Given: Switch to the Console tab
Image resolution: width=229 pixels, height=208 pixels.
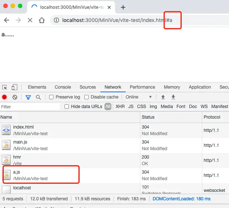Looking at the screenshot, I should tap(63, 87).
